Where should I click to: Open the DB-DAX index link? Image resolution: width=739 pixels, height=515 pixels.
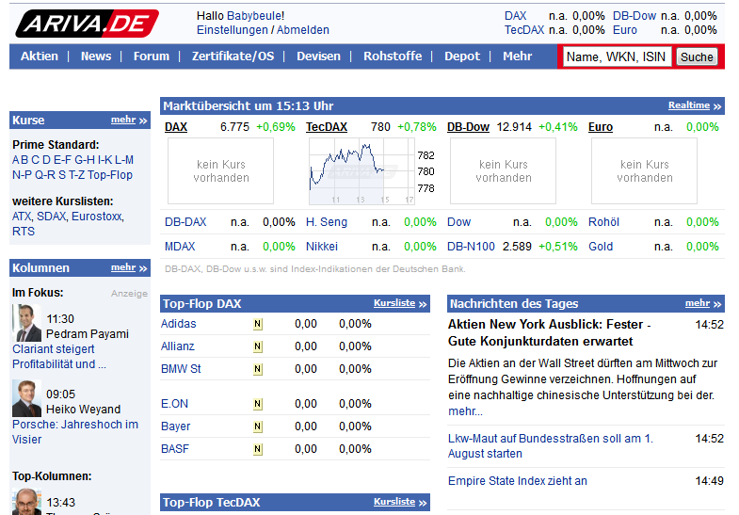185,222
